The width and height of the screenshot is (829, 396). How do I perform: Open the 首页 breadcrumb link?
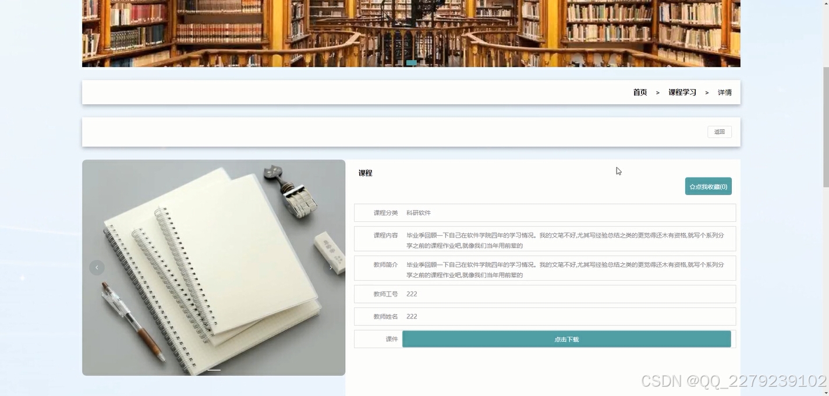tap(639, 92)
